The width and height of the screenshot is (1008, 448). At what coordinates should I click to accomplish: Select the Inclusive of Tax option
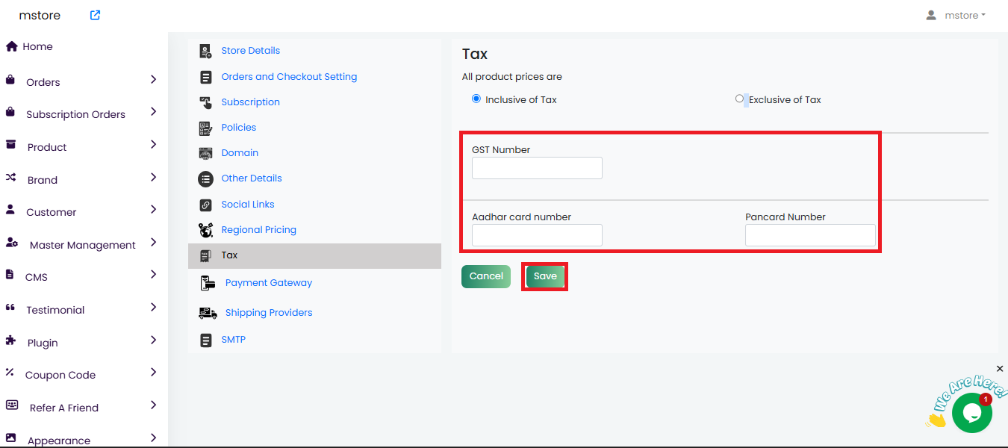476,99
